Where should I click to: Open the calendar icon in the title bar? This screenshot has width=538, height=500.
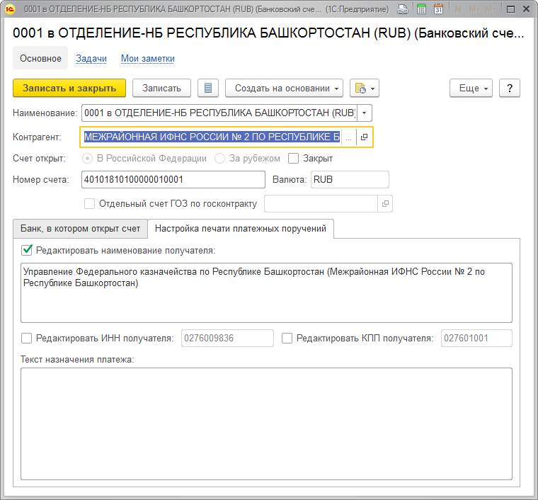438,9
